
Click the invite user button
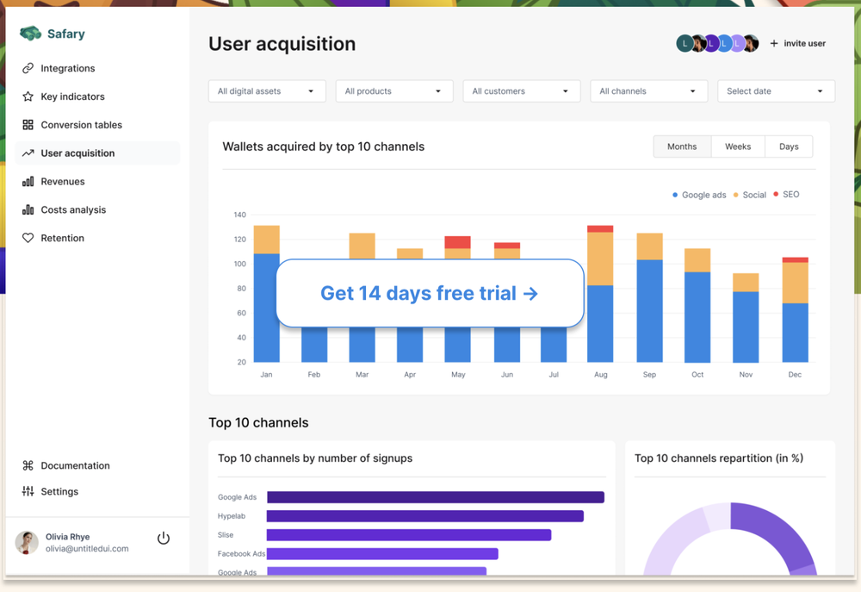tap(797, 43)
